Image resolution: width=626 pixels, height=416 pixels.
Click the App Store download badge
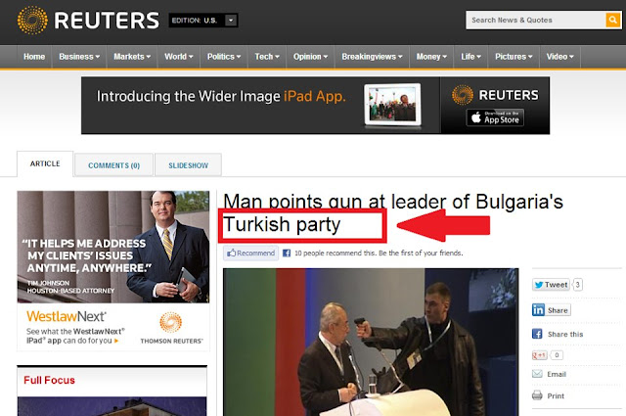495,117
